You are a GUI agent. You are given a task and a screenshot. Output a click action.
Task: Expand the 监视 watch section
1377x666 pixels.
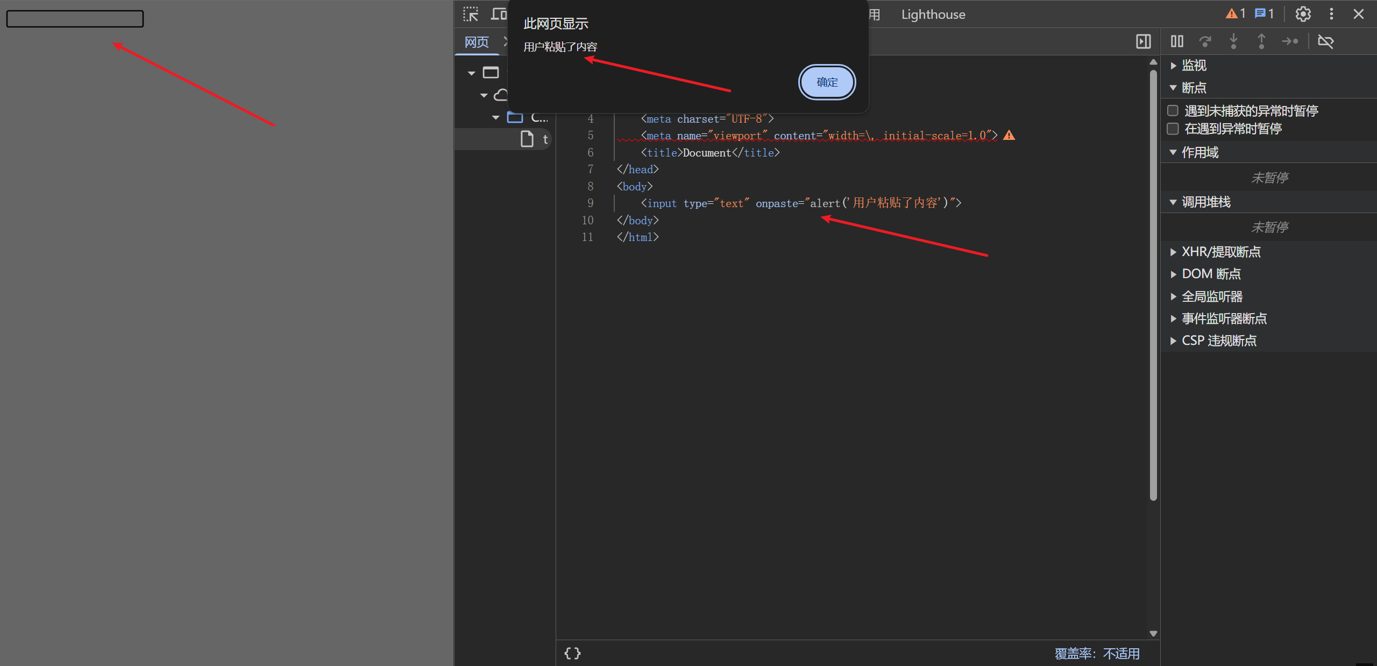(1194, 66)
